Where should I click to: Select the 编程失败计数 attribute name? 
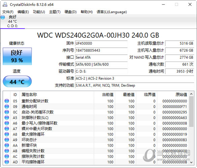pyautogui.click(x=33, y=151)
